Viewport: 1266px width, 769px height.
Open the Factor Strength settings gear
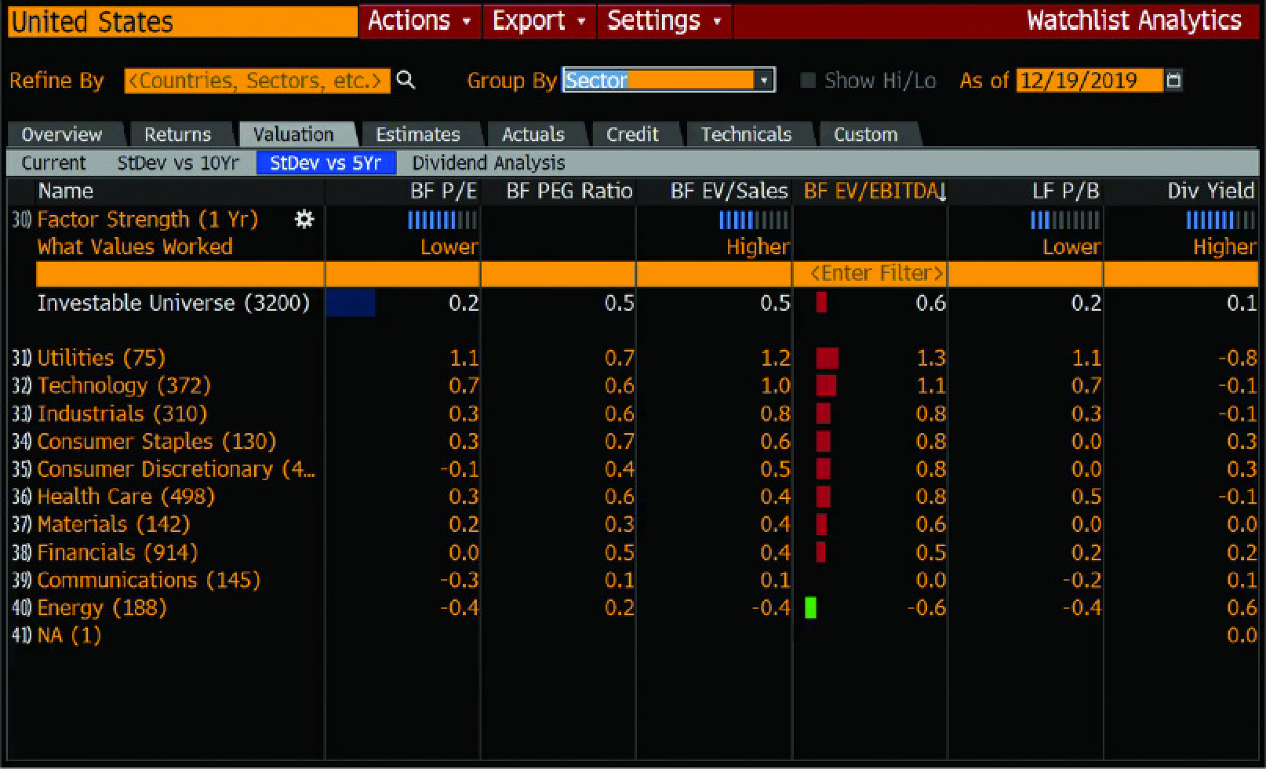(304, 220)
